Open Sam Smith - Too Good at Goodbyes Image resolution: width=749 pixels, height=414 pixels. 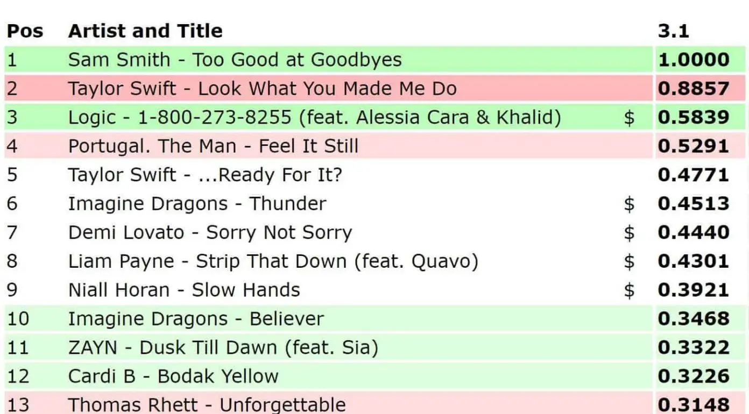(x=235, y=59)
